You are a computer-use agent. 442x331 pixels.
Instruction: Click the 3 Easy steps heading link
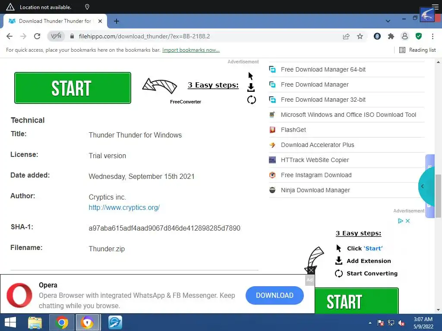click(213, 85)
